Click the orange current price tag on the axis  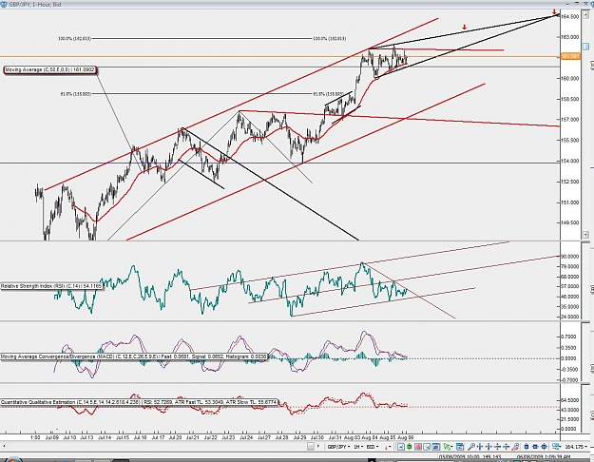[x=570, y=56]
